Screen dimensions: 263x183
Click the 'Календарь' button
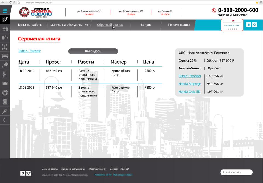click(93, 51)
